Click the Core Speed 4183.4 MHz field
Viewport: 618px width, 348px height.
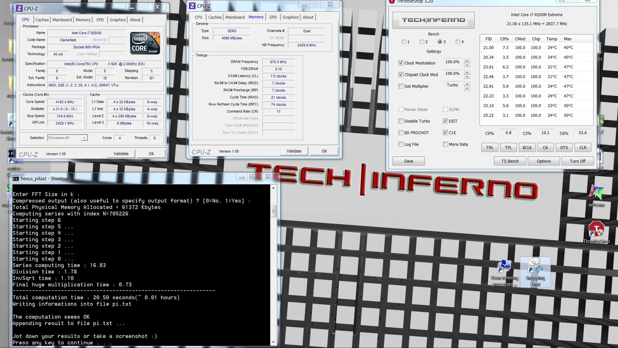(65, 102)
